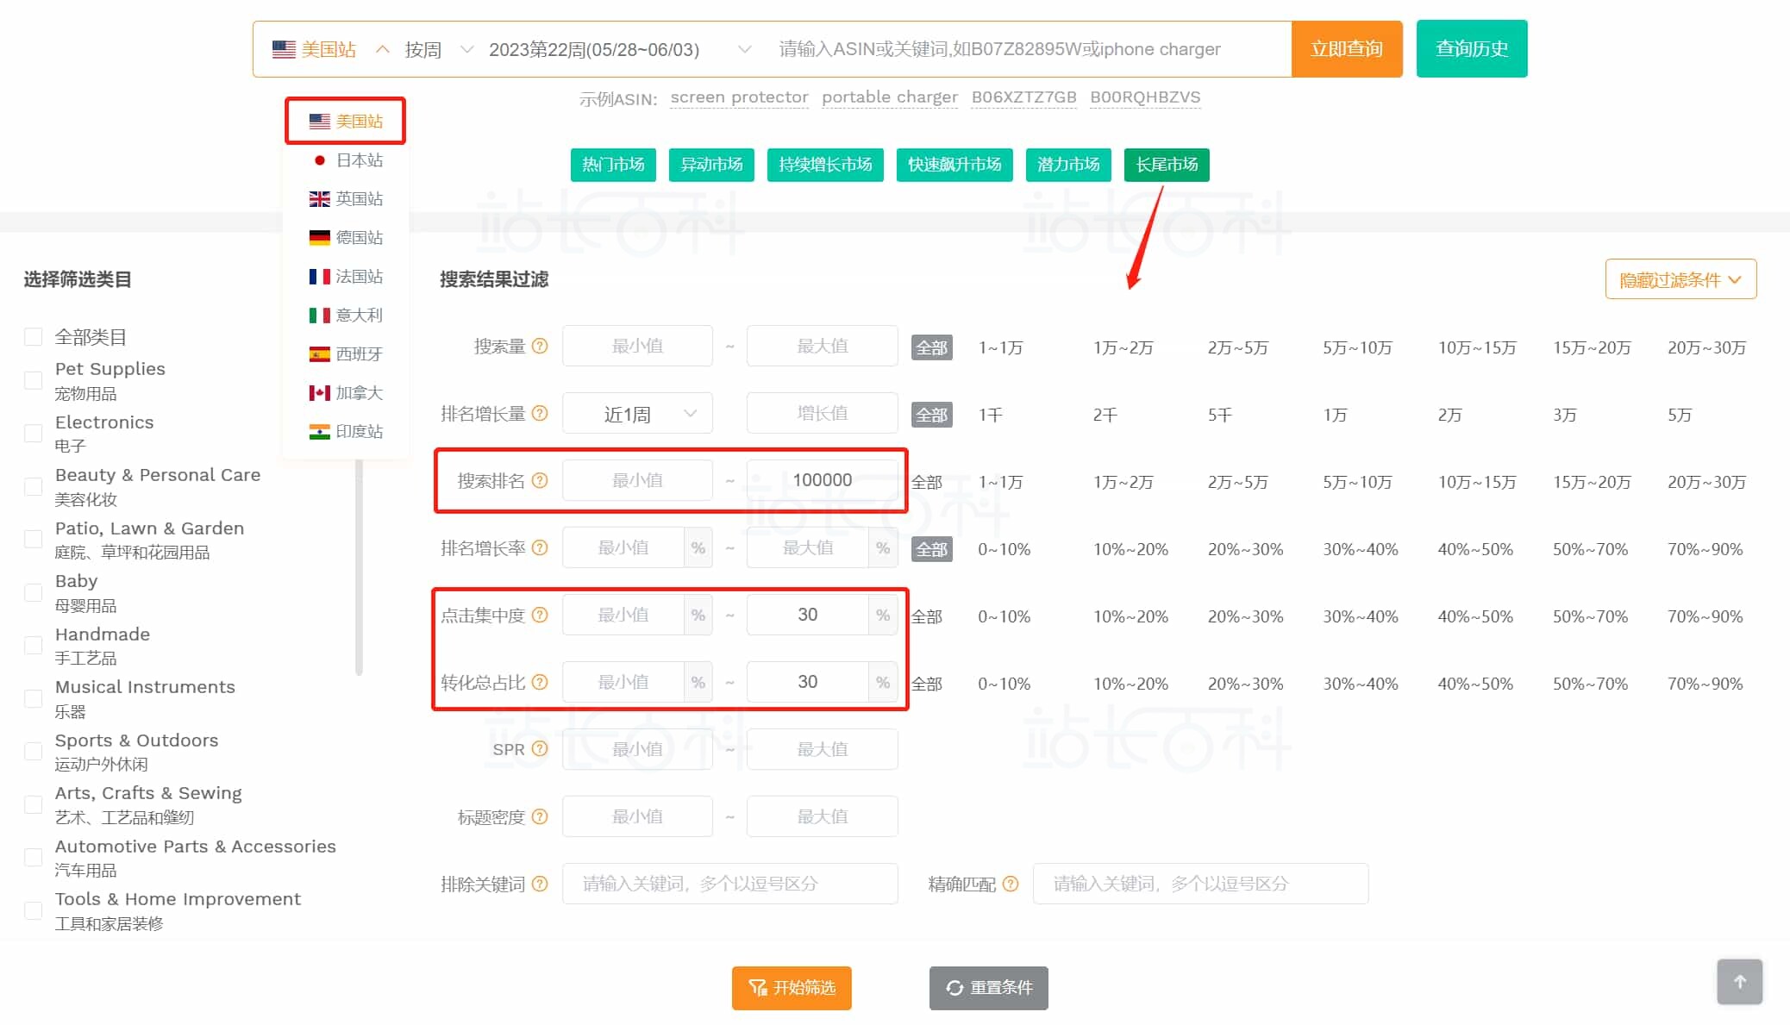The image size is (1790, 1025).
Task: Check the Electronics category checkbox
Action: point(34,433)
